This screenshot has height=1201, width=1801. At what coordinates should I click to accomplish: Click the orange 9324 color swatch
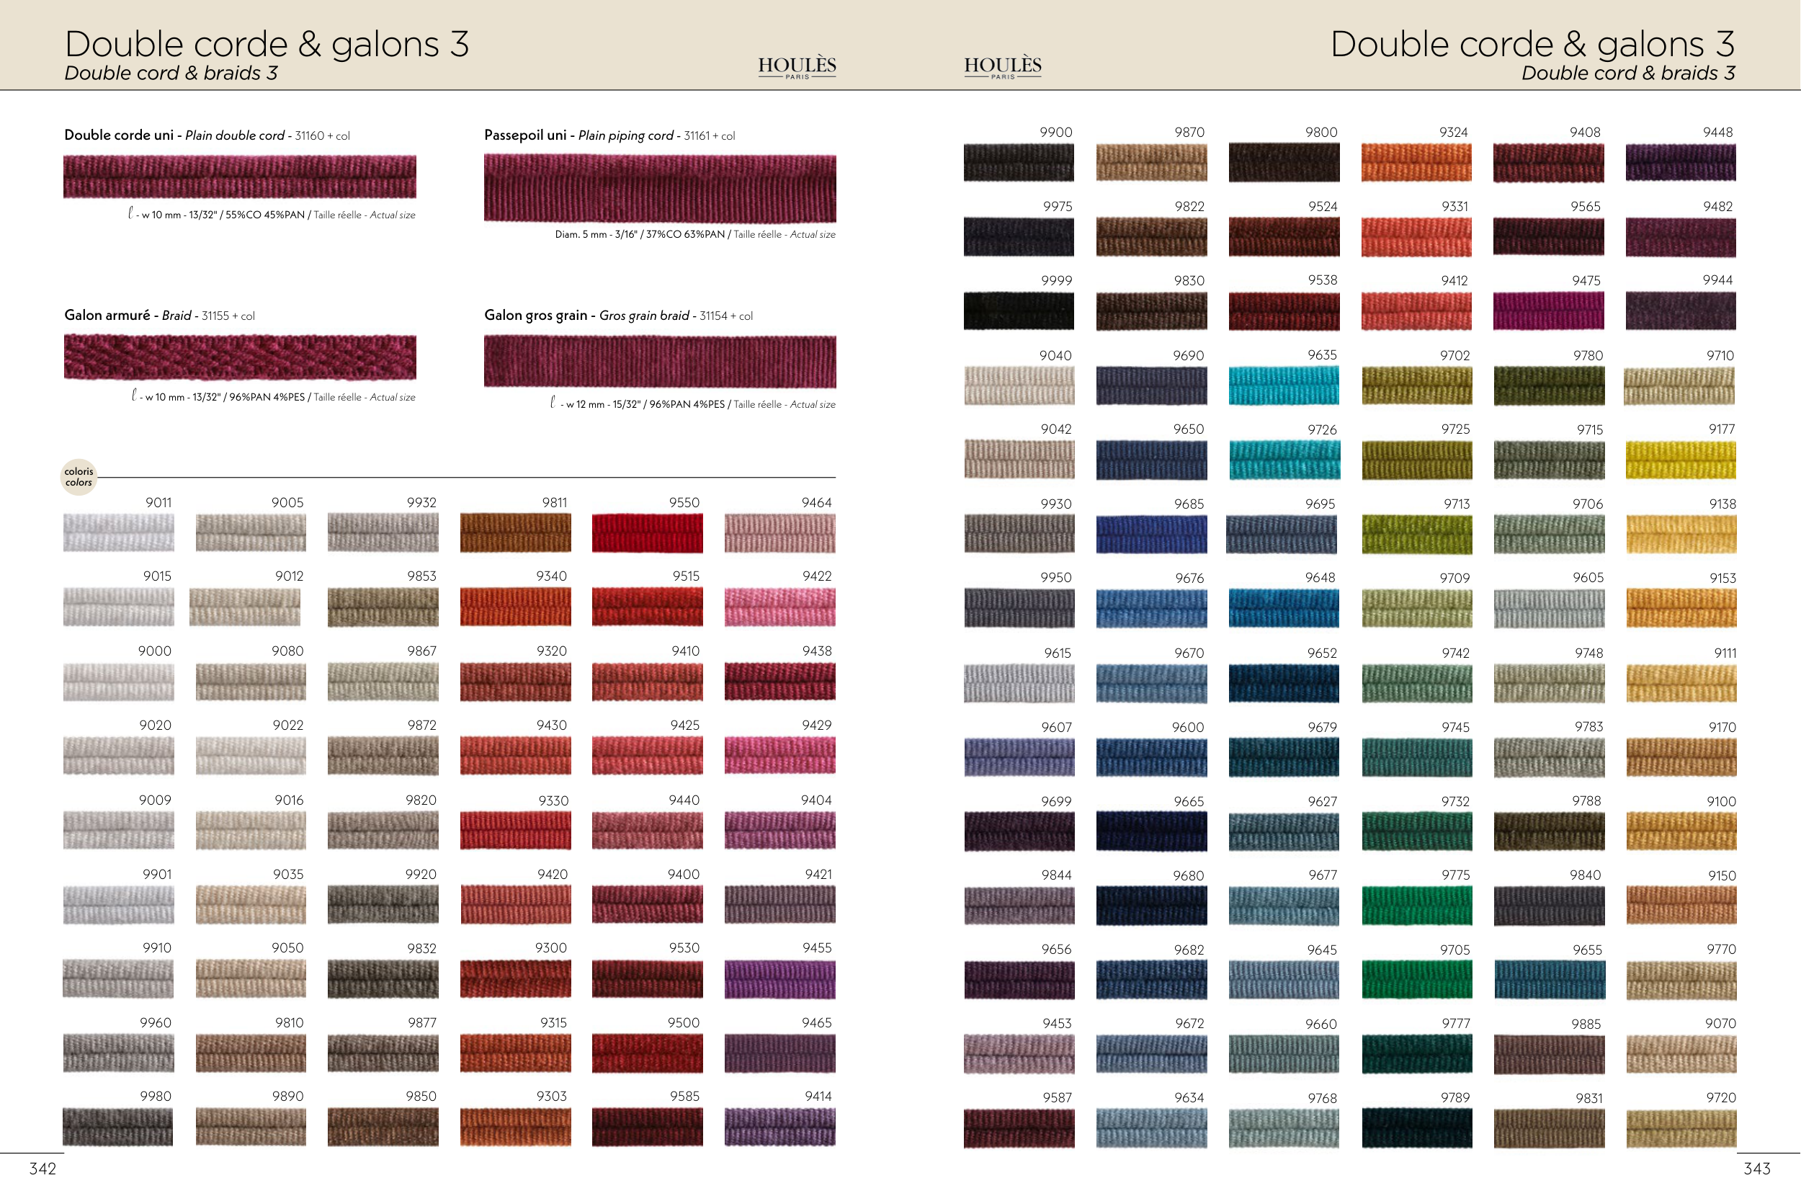pyautogui.click(x=1416, y=162)
